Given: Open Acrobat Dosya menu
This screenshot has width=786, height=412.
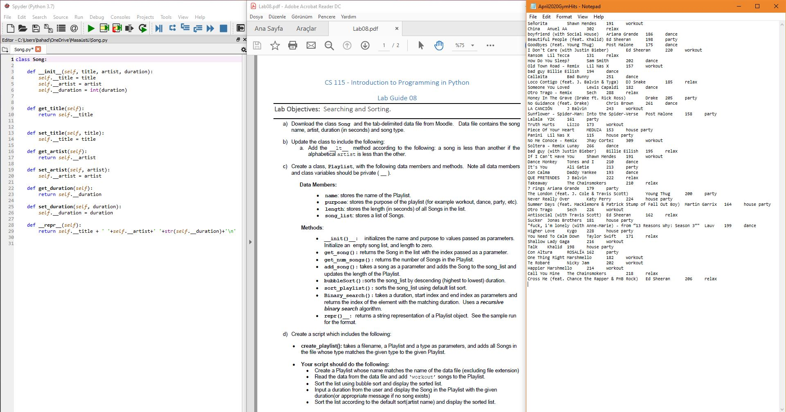Looking at the screenshot, I should [x=256, y=17].
